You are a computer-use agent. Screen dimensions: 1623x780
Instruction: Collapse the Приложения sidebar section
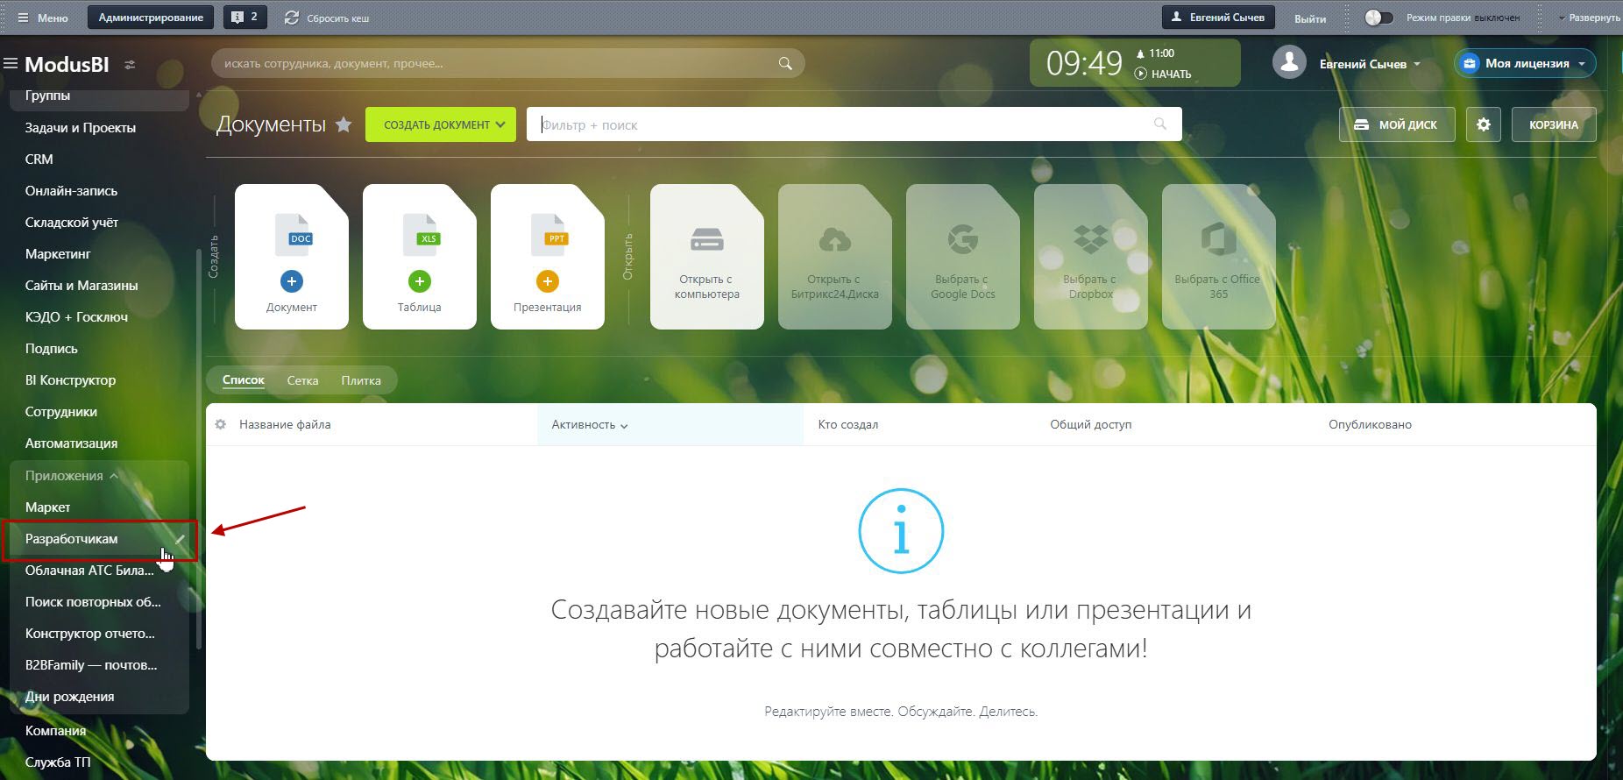coord(72,476)
